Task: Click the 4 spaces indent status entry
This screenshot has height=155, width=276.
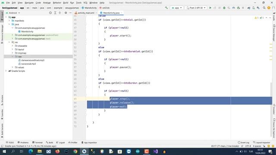Action: click(257, 146)
